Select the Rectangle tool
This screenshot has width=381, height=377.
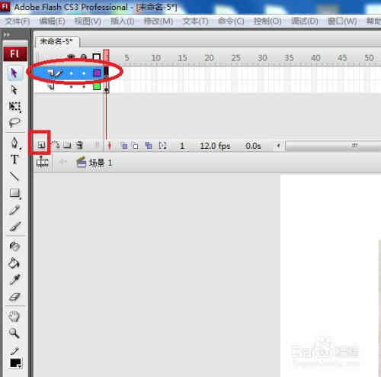[x=14, y=193]
